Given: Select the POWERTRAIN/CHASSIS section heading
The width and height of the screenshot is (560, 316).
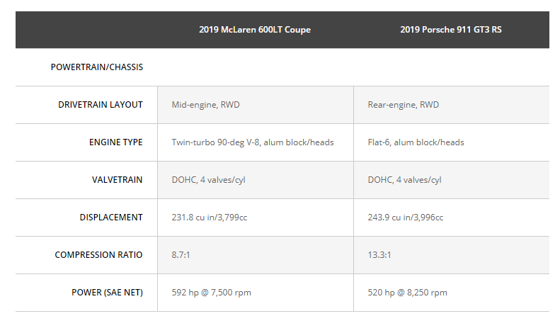Looking at the screenshot, I should pyautogui.click(x=96, y=67).
